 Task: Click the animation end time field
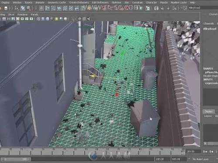(x=179, y=159)
